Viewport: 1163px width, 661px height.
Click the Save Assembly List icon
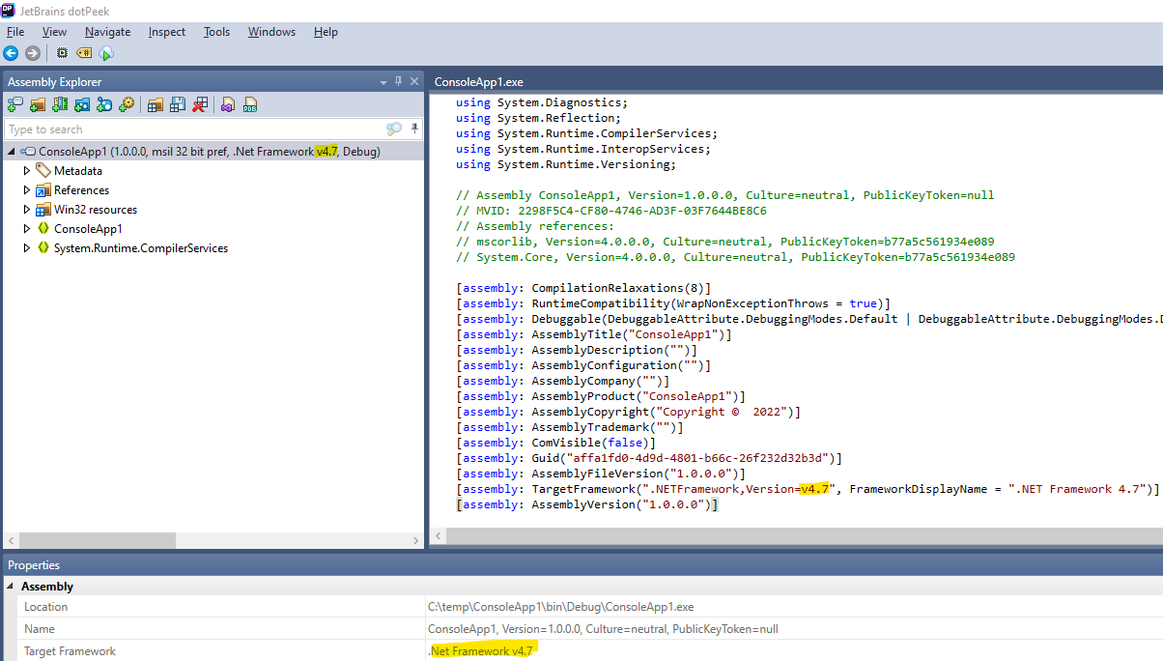coord(177,104)
